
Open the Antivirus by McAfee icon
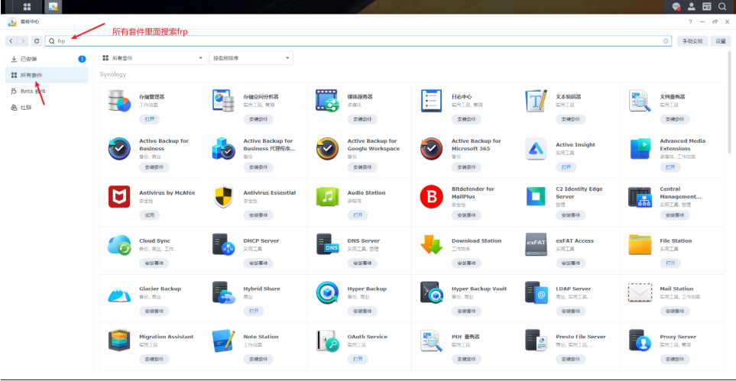click(119, 197)
